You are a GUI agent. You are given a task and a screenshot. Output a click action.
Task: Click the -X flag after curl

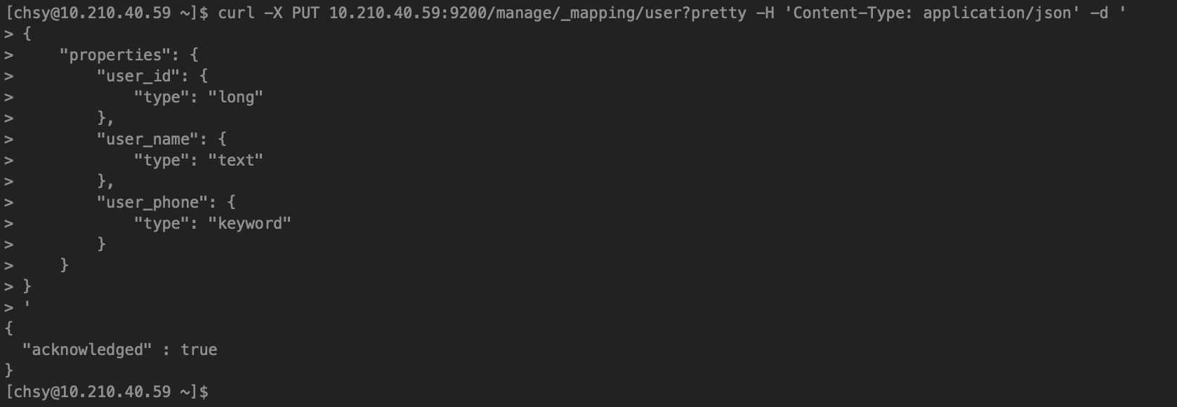(273, 13)
